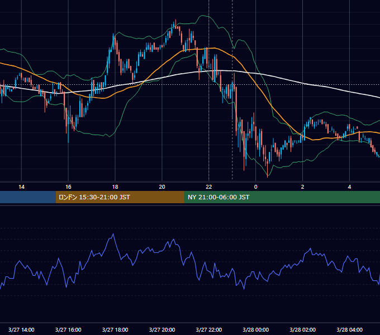Click the 2 hour label on the price chart axis

coord(302,187)
